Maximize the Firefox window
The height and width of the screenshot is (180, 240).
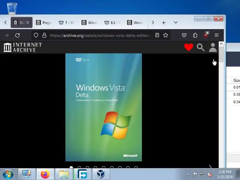click(208, 19)
